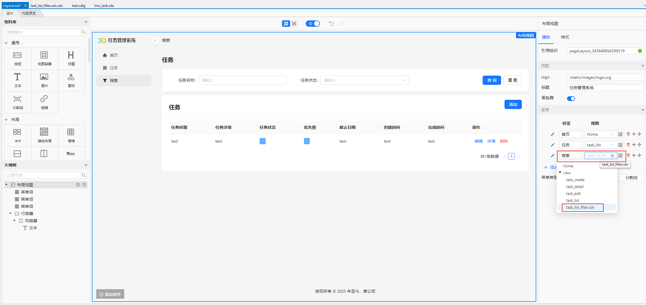
Task: Open the 任务状态 select dropdown
Action: pyautogui.click(x=364, y=80)
